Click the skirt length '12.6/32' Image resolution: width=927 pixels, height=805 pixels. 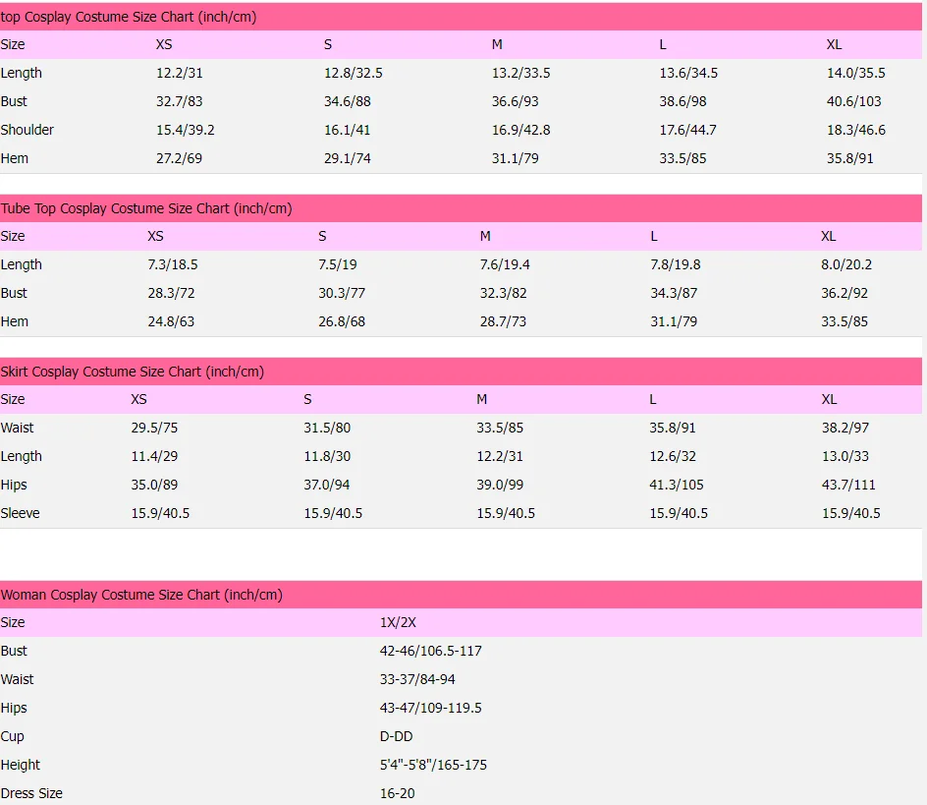click(673, 456)
